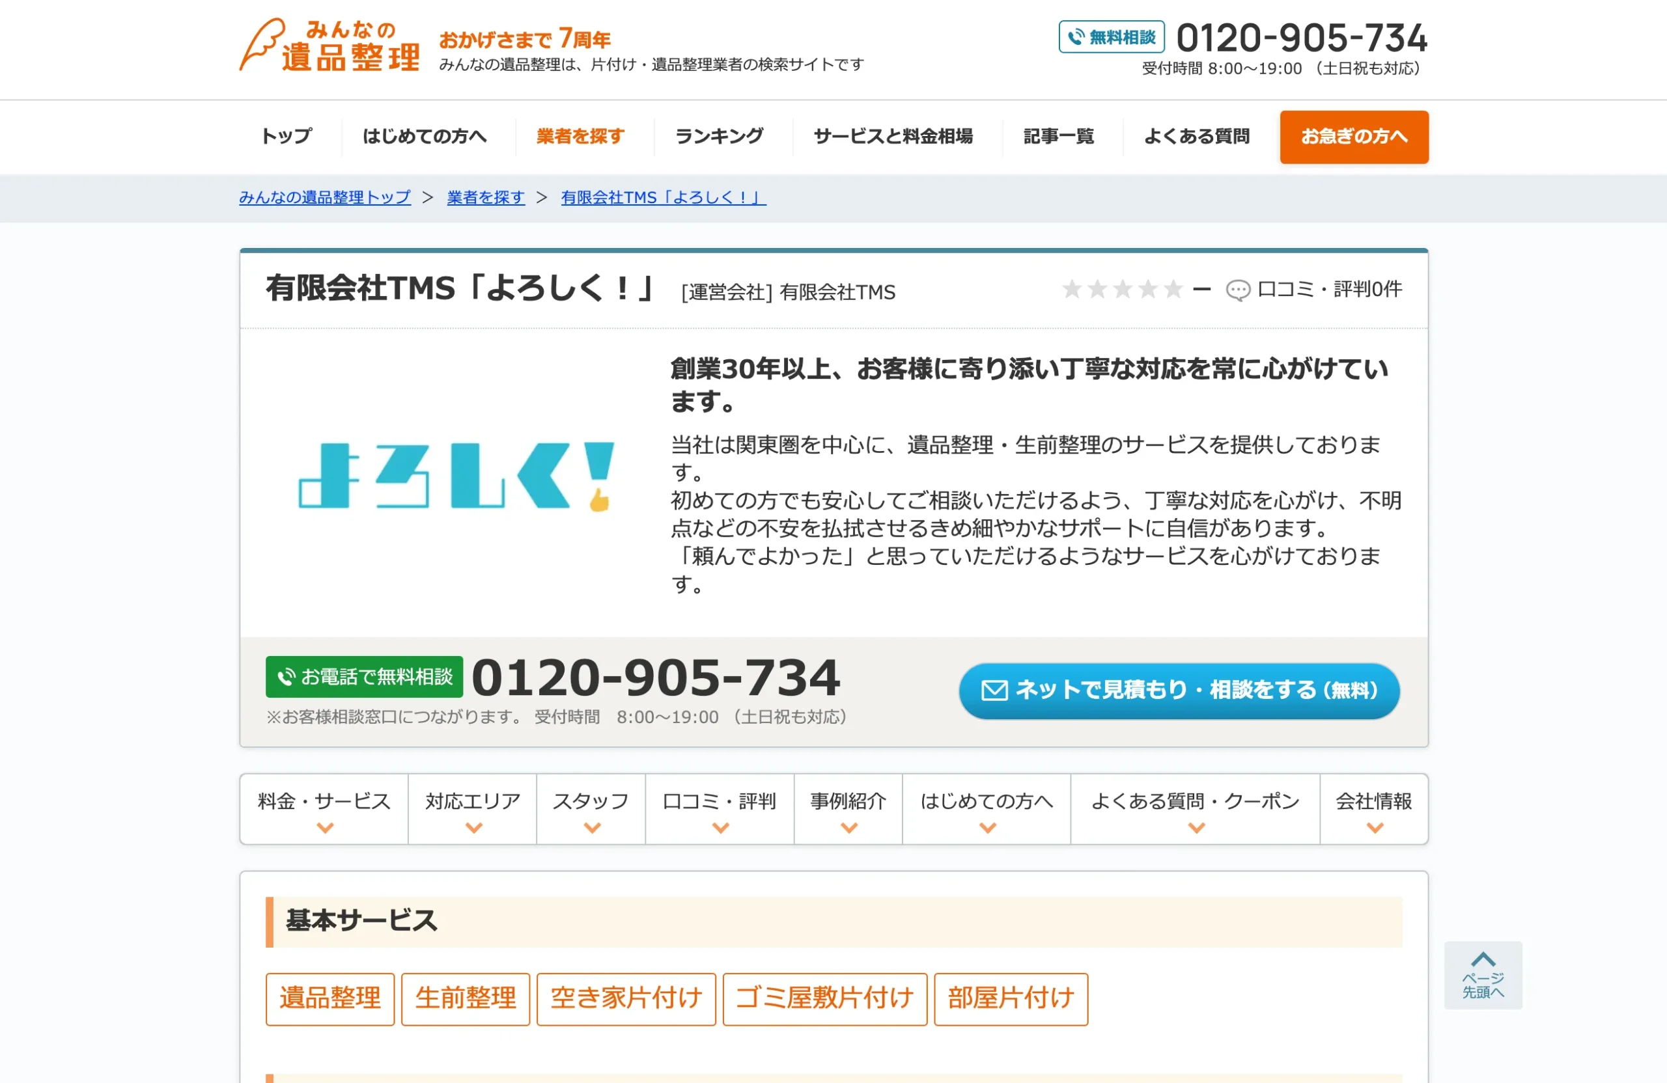This screenshot has width=1667, height=1083.
Task: Click the 基本サービス section heading
Action: (x=361, y=920)
